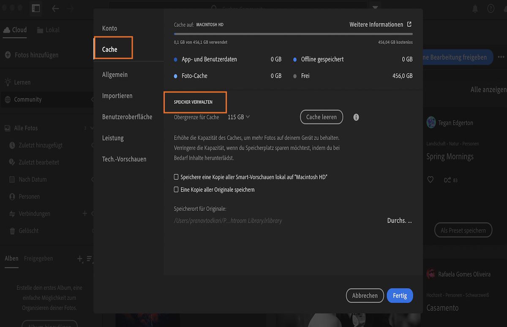Like the Spring Mornings preset with the heart icon
This screenshot has height=327, width=507.
[430, 179]
